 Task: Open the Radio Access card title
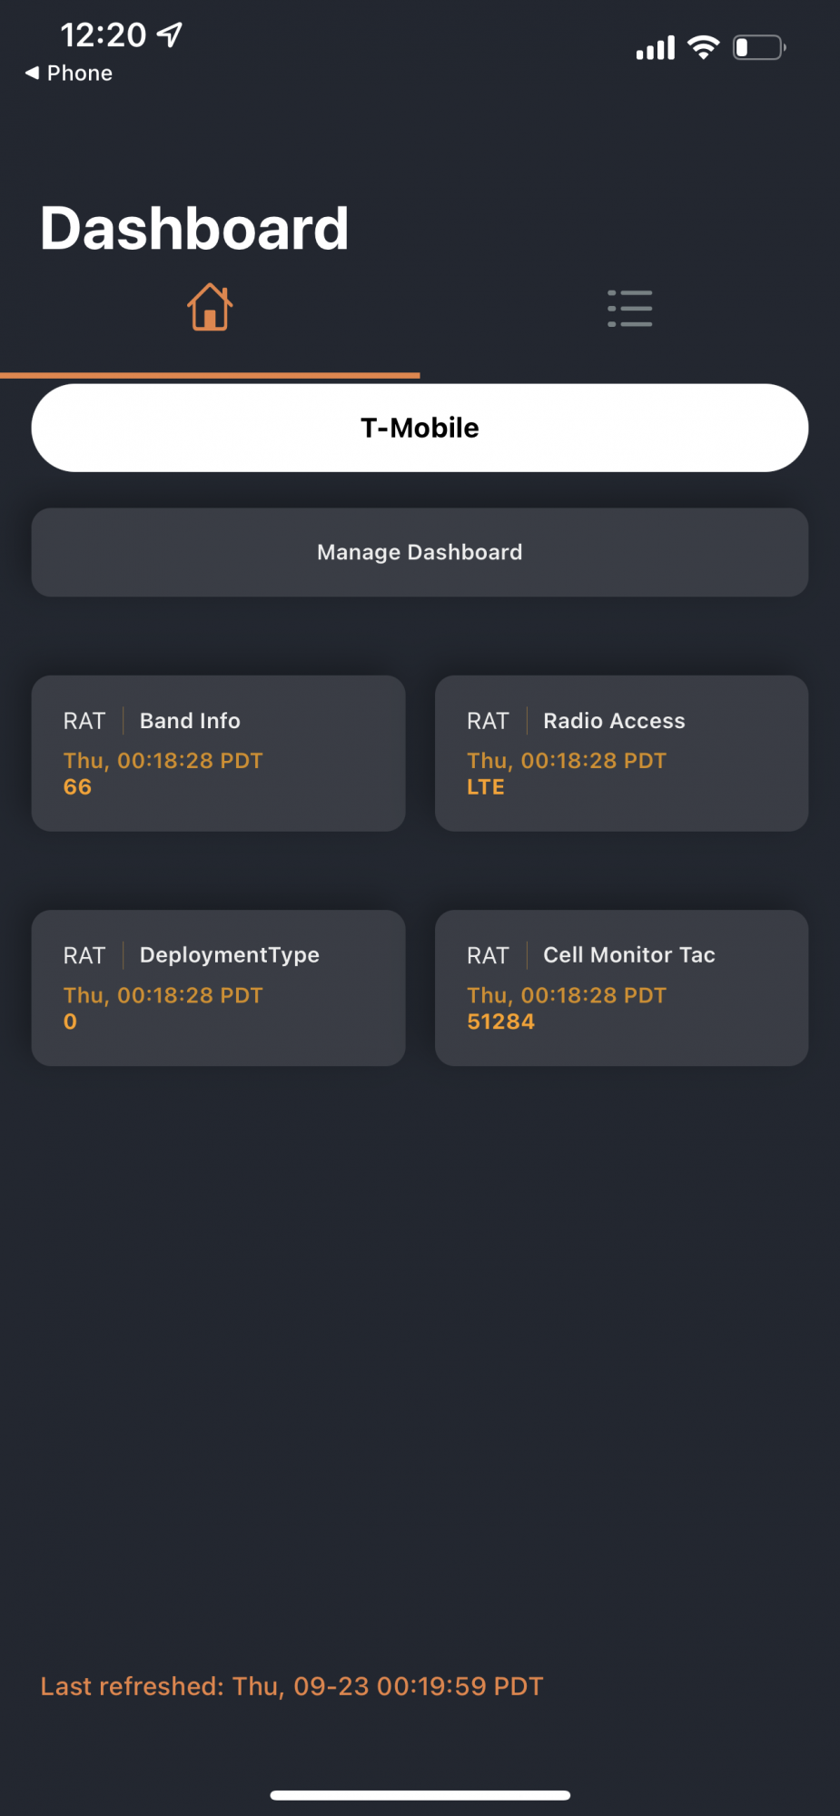coord(614,721)
